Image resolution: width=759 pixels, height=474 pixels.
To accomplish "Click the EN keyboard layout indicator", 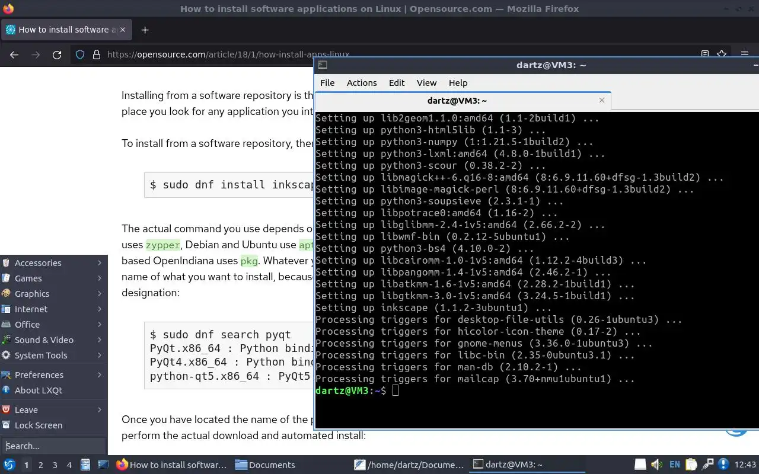I will pyautogui.click(x=674, y=465).
